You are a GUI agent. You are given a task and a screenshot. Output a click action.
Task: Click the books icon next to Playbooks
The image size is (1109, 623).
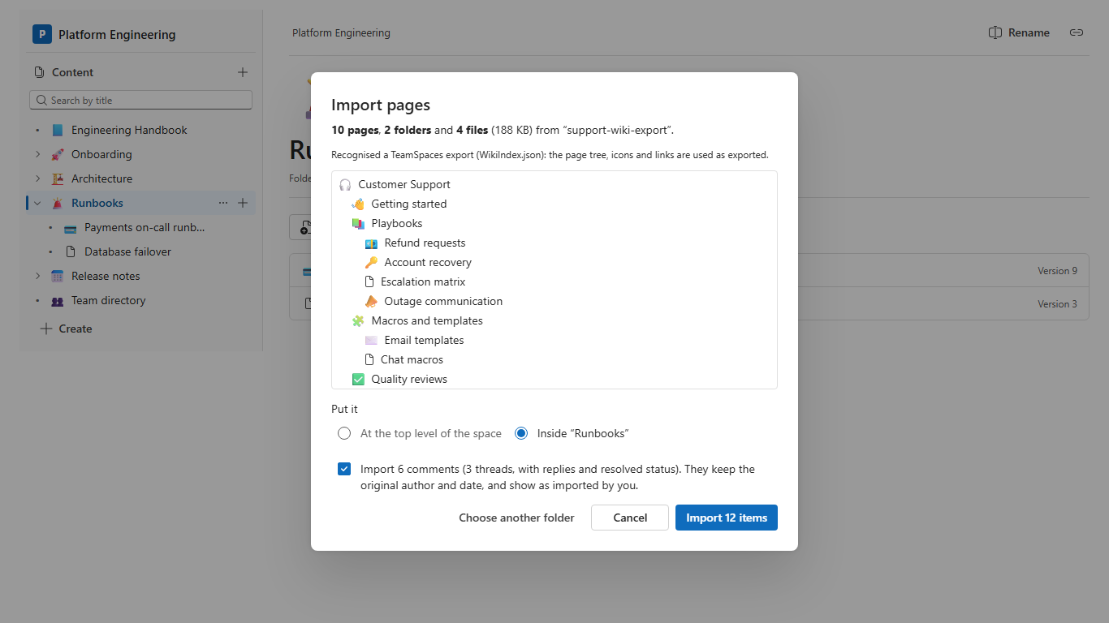pyautogui.click(x=358, y=223)
